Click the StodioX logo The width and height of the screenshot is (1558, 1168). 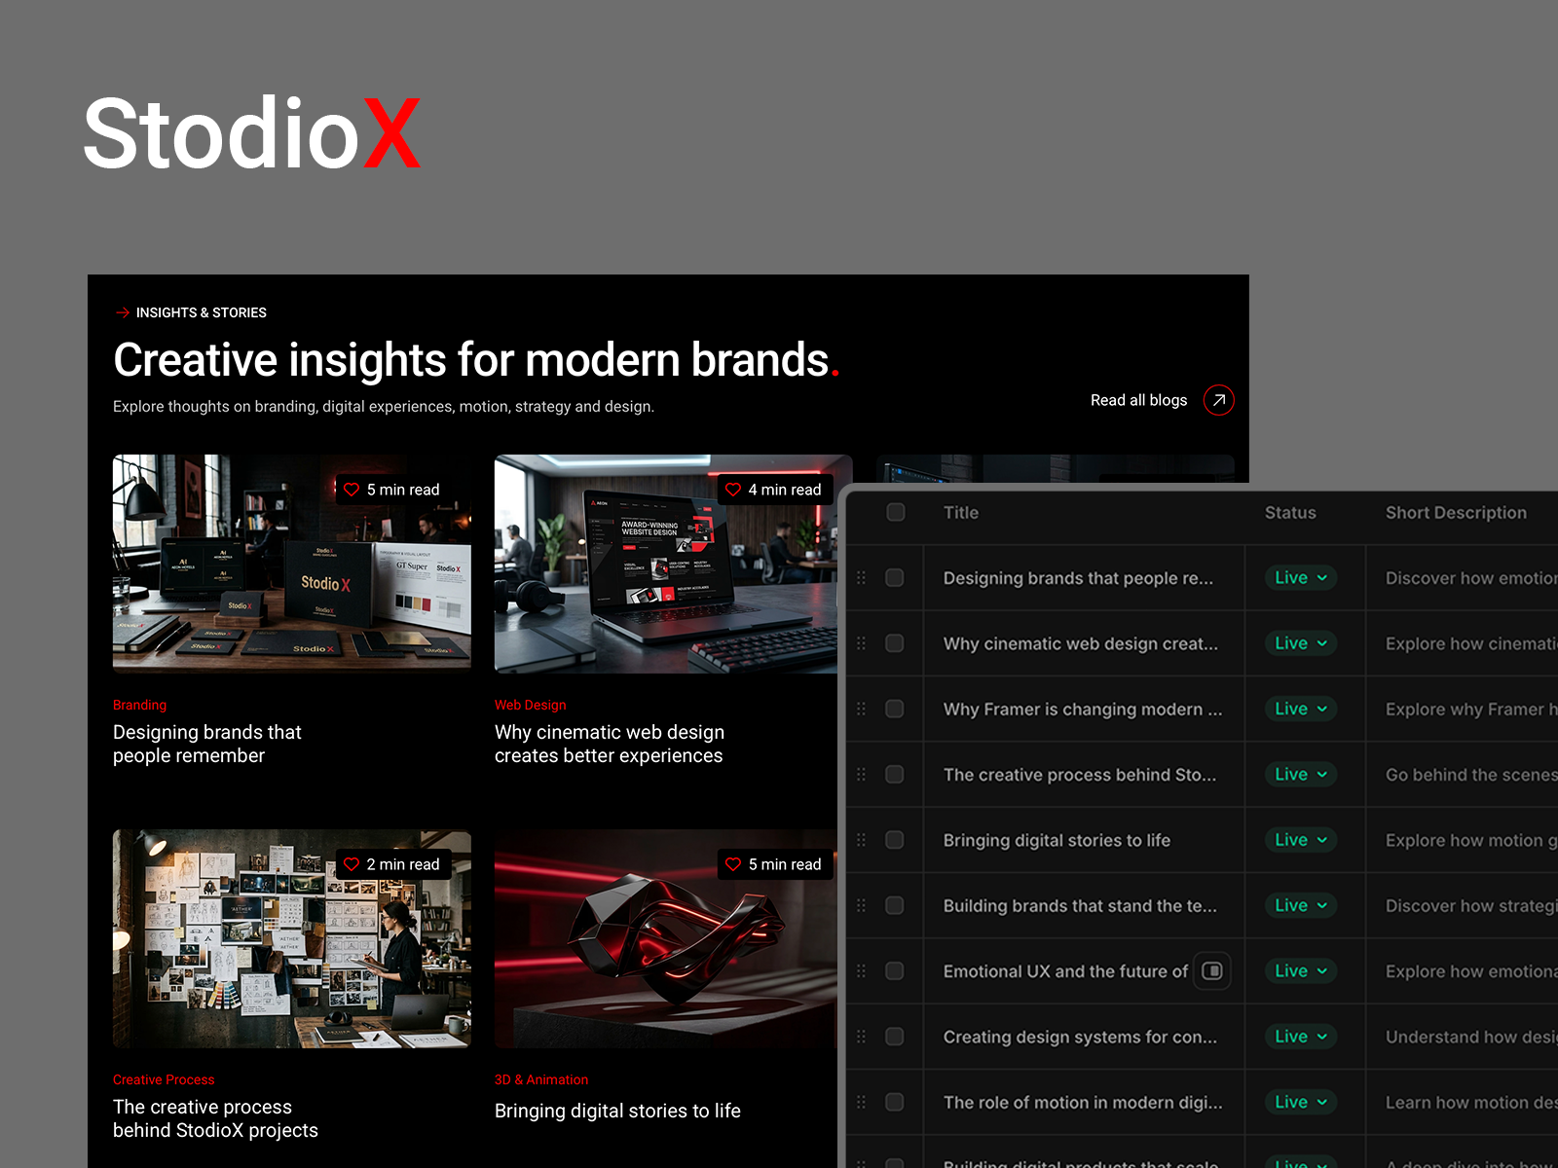[x=252, y=132]
